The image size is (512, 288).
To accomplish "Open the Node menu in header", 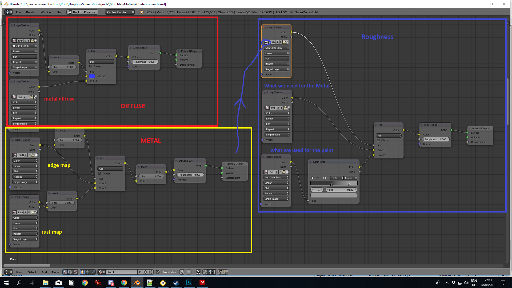I will coord(55,272).
